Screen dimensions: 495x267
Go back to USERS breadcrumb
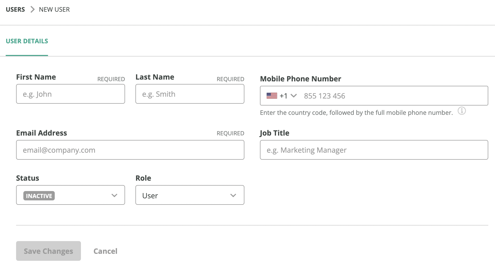tap(15, 10)
